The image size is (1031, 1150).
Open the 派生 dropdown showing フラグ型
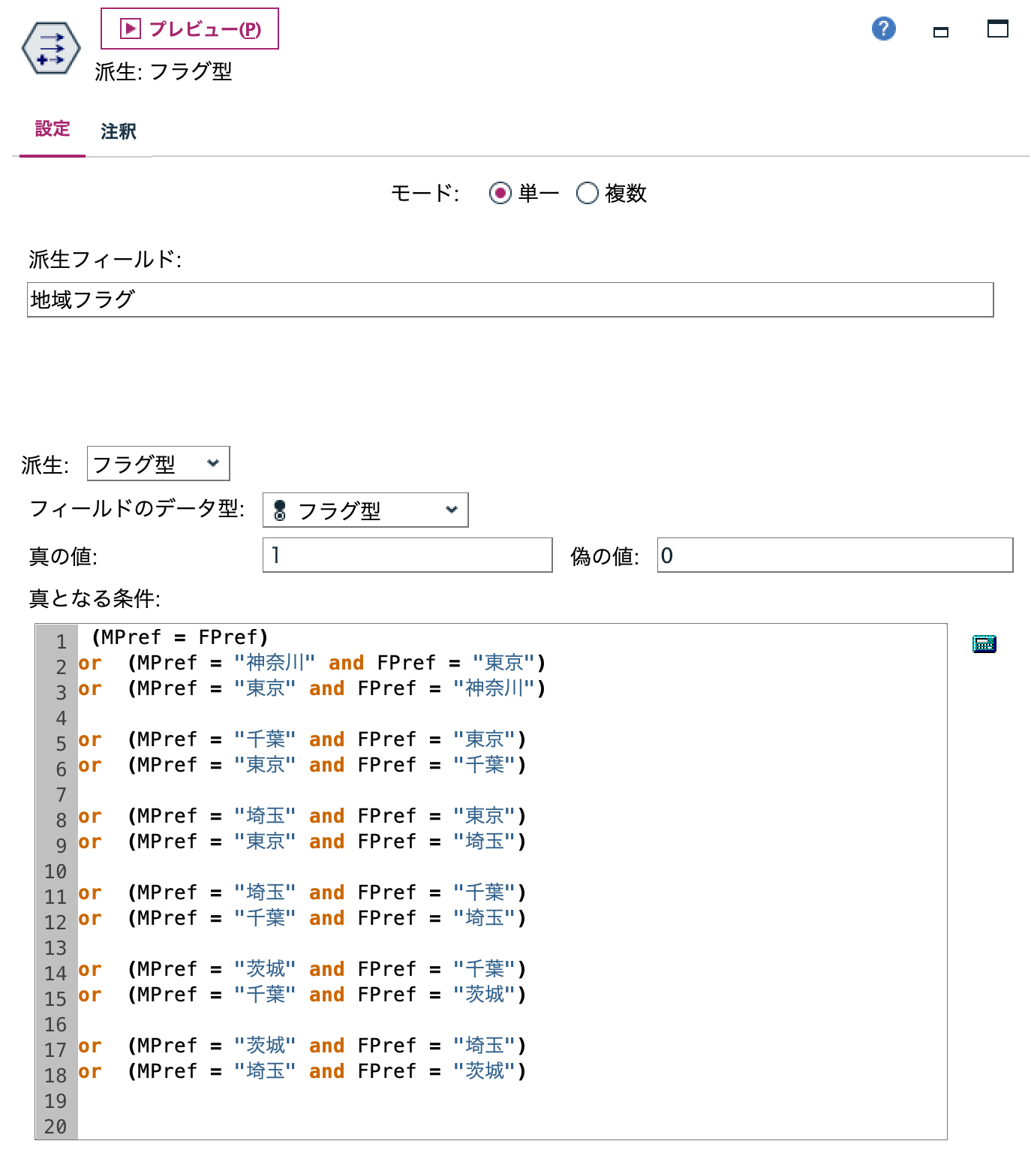pyautogui.click(x=158, y=464)
